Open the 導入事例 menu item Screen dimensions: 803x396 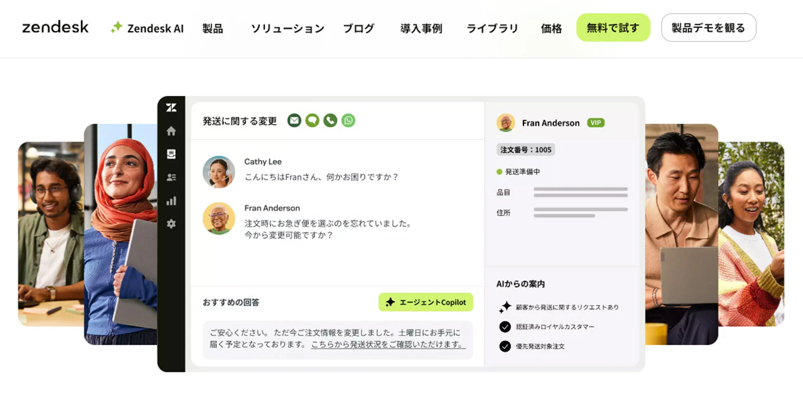(421, 28)
